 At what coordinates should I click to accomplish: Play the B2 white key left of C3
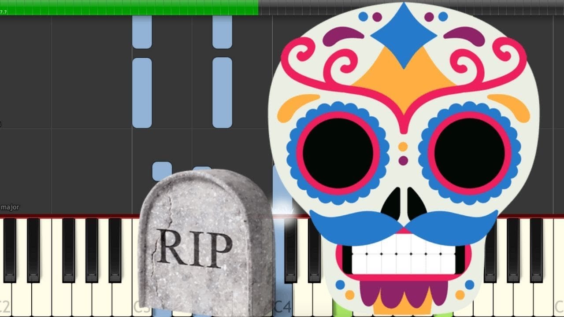122,299
